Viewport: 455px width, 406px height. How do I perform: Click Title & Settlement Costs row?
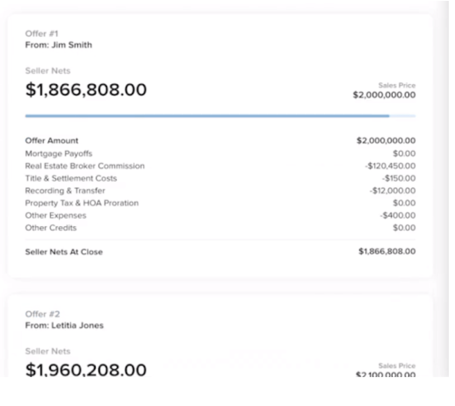[220, 178]
